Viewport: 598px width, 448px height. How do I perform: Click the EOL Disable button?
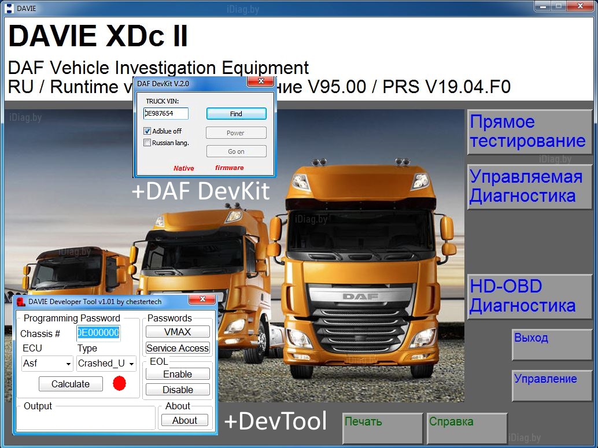click(x=178, y=390)
